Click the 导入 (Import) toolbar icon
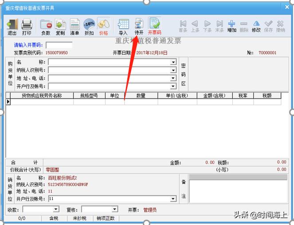Viewport: 294px width, 225px height. tap(123, 27)
